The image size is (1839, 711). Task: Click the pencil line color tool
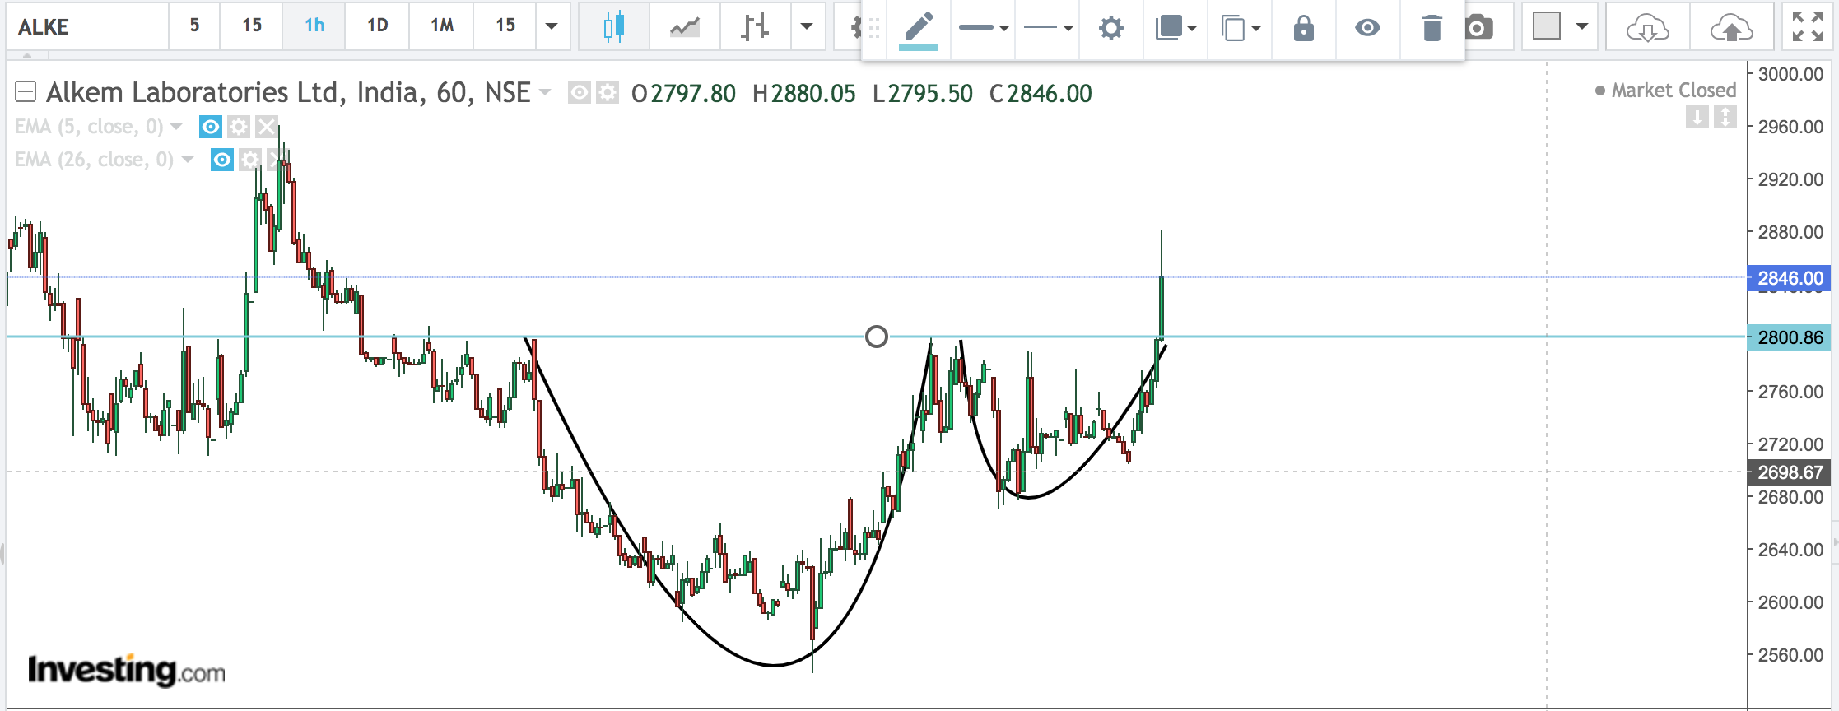(919, 28)
